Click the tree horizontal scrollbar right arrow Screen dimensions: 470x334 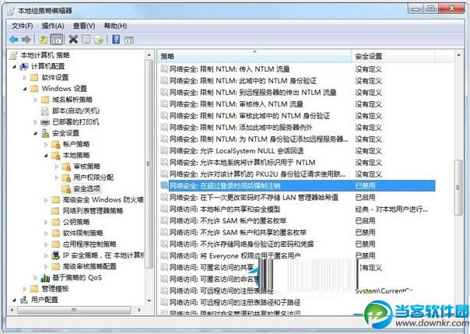(x=139, y=310)
